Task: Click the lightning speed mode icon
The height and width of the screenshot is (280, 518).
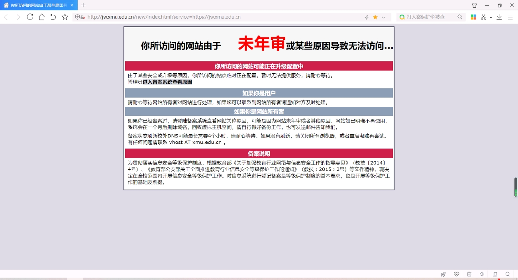Action: (x=367, y=17)
